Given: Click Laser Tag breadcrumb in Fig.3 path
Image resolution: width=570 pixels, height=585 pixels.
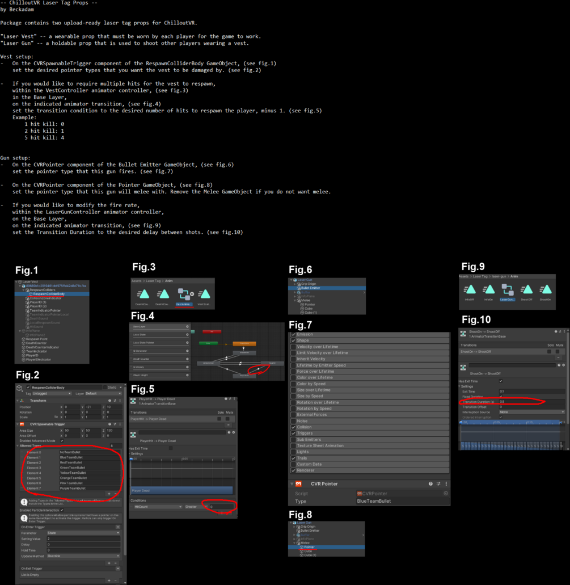Looking at the screenshot, I should tap(153, 280).
